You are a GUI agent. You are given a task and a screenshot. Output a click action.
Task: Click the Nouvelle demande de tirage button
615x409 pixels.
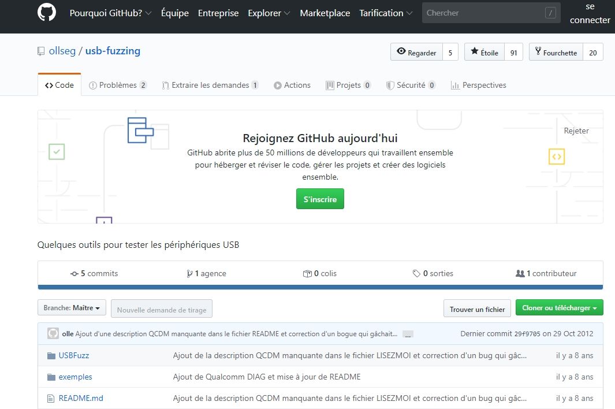[162, 309]
